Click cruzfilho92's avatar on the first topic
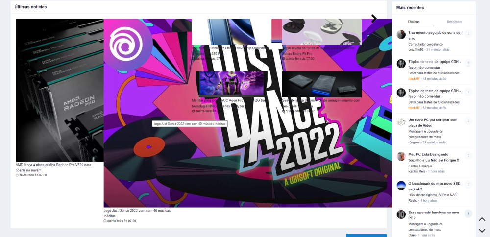The width and height of the screenshot is (490, 237). click(401, 35)
